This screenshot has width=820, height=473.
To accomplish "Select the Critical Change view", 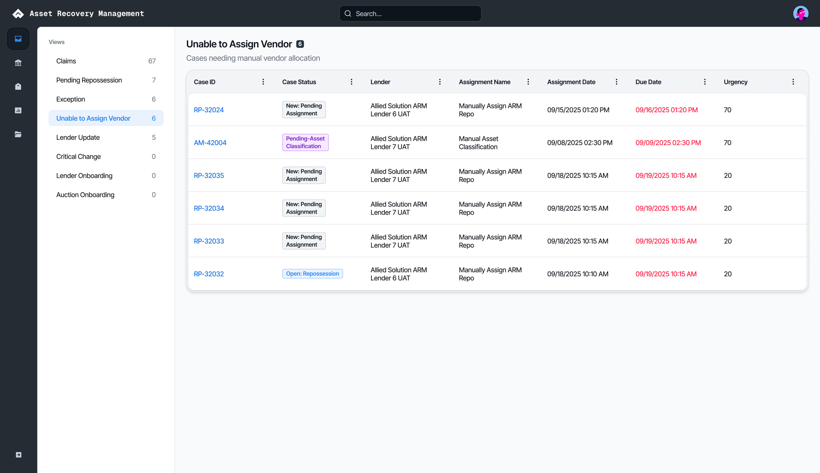I will pyautogui.click(x=106, y=156).
